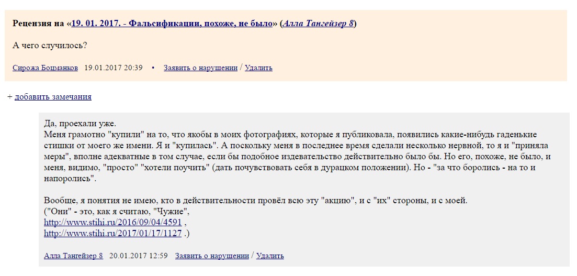
Task: Open the reviewed work "Фальсификации, похоже, не было" link
Action: [x=172, y=24]
